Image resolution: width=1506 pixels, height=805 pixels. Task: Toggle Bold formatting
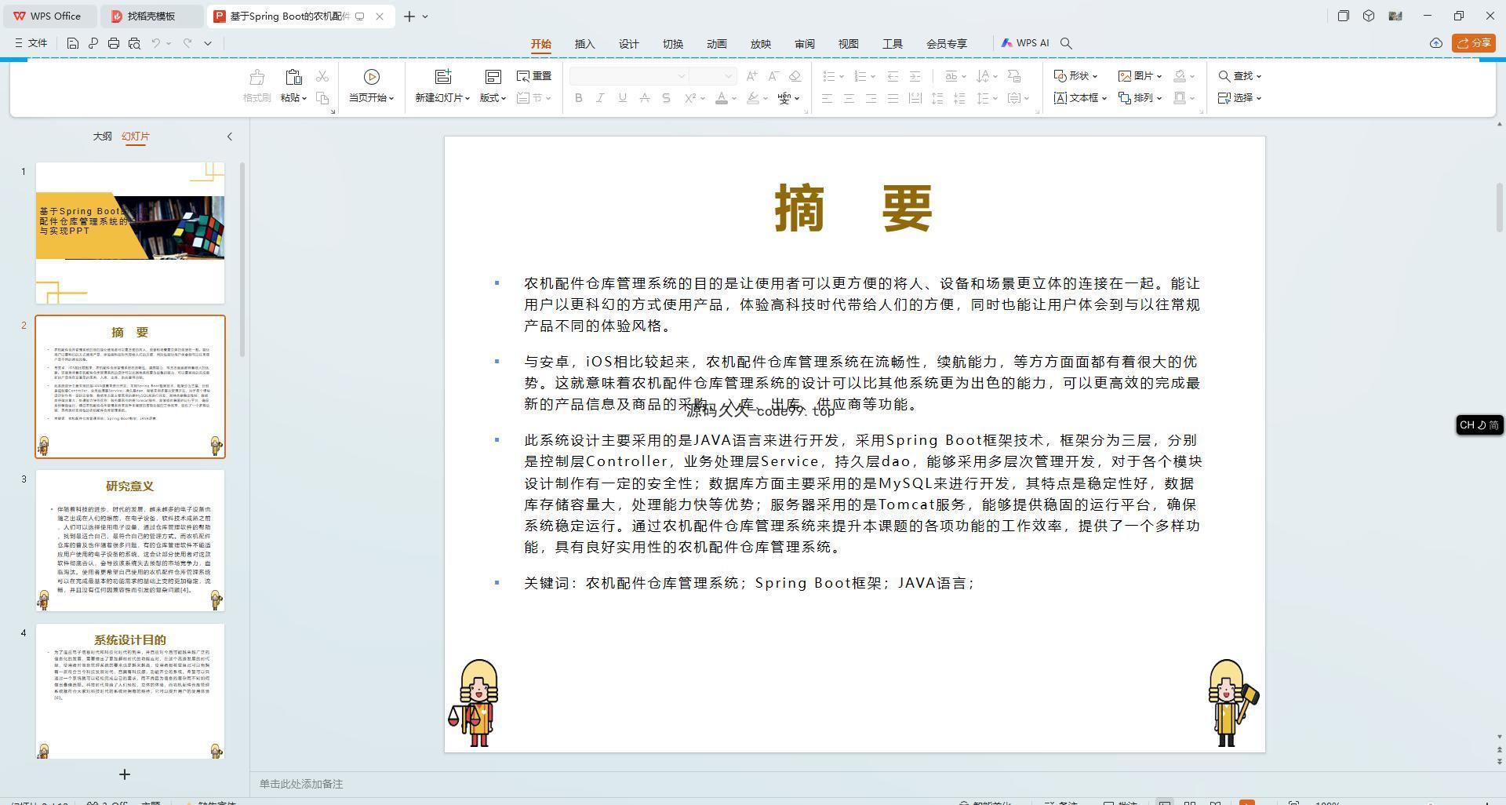tap(579, 98)
